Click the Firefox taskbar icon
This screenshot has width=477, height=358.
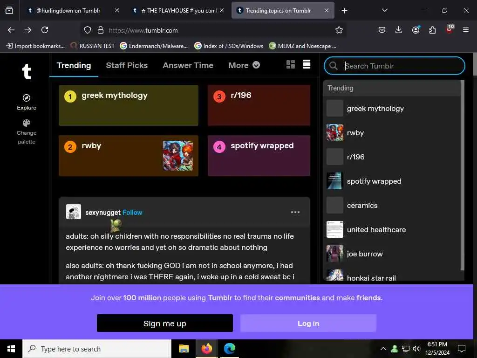(206, 349)
